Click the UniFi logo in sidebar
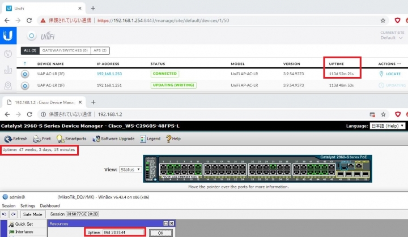Image resolution: width=408 pixels, height=237 pixels. (x=8, y=36)
